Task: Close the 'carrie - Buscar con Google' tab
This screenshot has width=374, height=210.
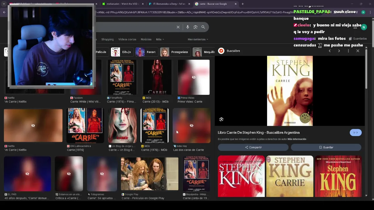Action: (236, 4)
